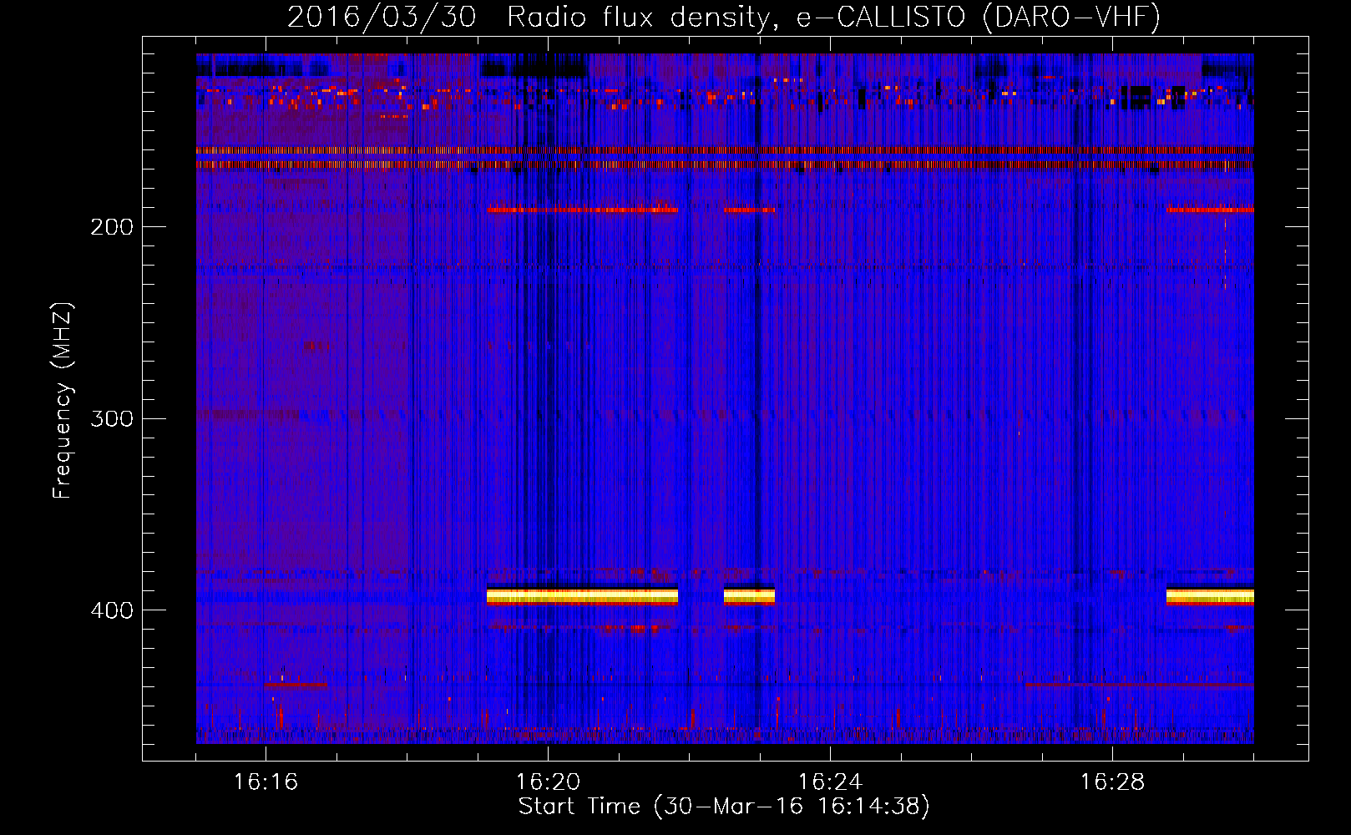Viewport: 1351px width, 835px height.
Task: Click the "Frequency (MHZ)" axis label
Action: click(63, 401)
